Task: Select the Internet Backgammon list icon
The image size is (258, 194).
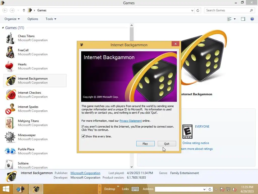Action: click(11, 81)
